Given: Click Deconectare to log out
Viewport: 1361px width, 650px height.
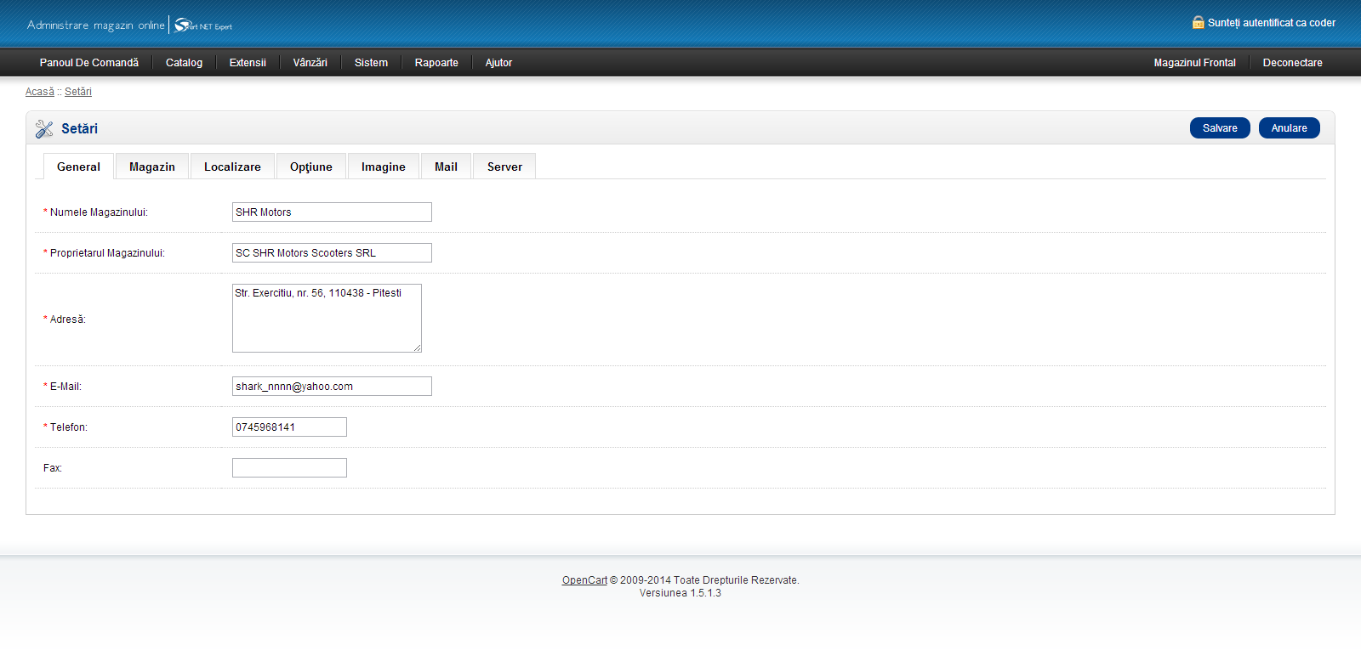Looking at the screenshot, I should pos(1292,63).
